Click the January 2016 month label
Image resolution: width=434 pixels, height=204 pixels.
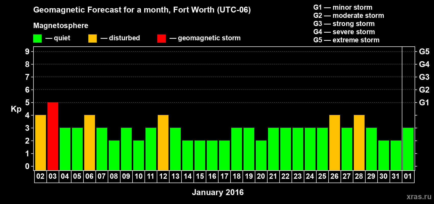pos(218,192)
